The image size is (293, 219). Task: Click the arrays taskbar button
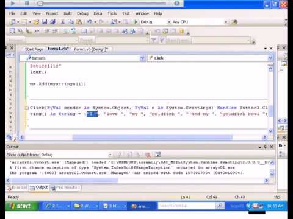pyautogui.click(x=142, y=206)
